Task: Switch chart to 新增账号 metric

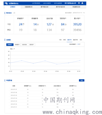Action: click(x=17, y=45)
